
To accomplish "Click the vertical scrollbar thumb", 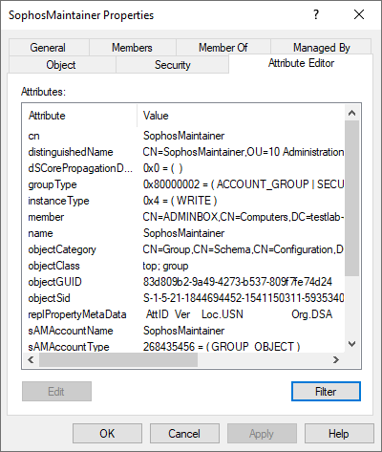I will [351, 198].
